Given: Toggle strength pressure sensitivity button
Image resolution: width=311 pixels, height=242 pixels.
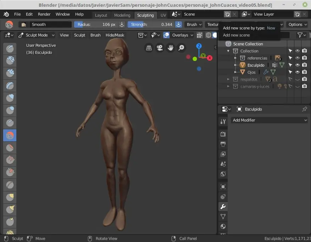Looking at the screenshot, I should (178, 24).
